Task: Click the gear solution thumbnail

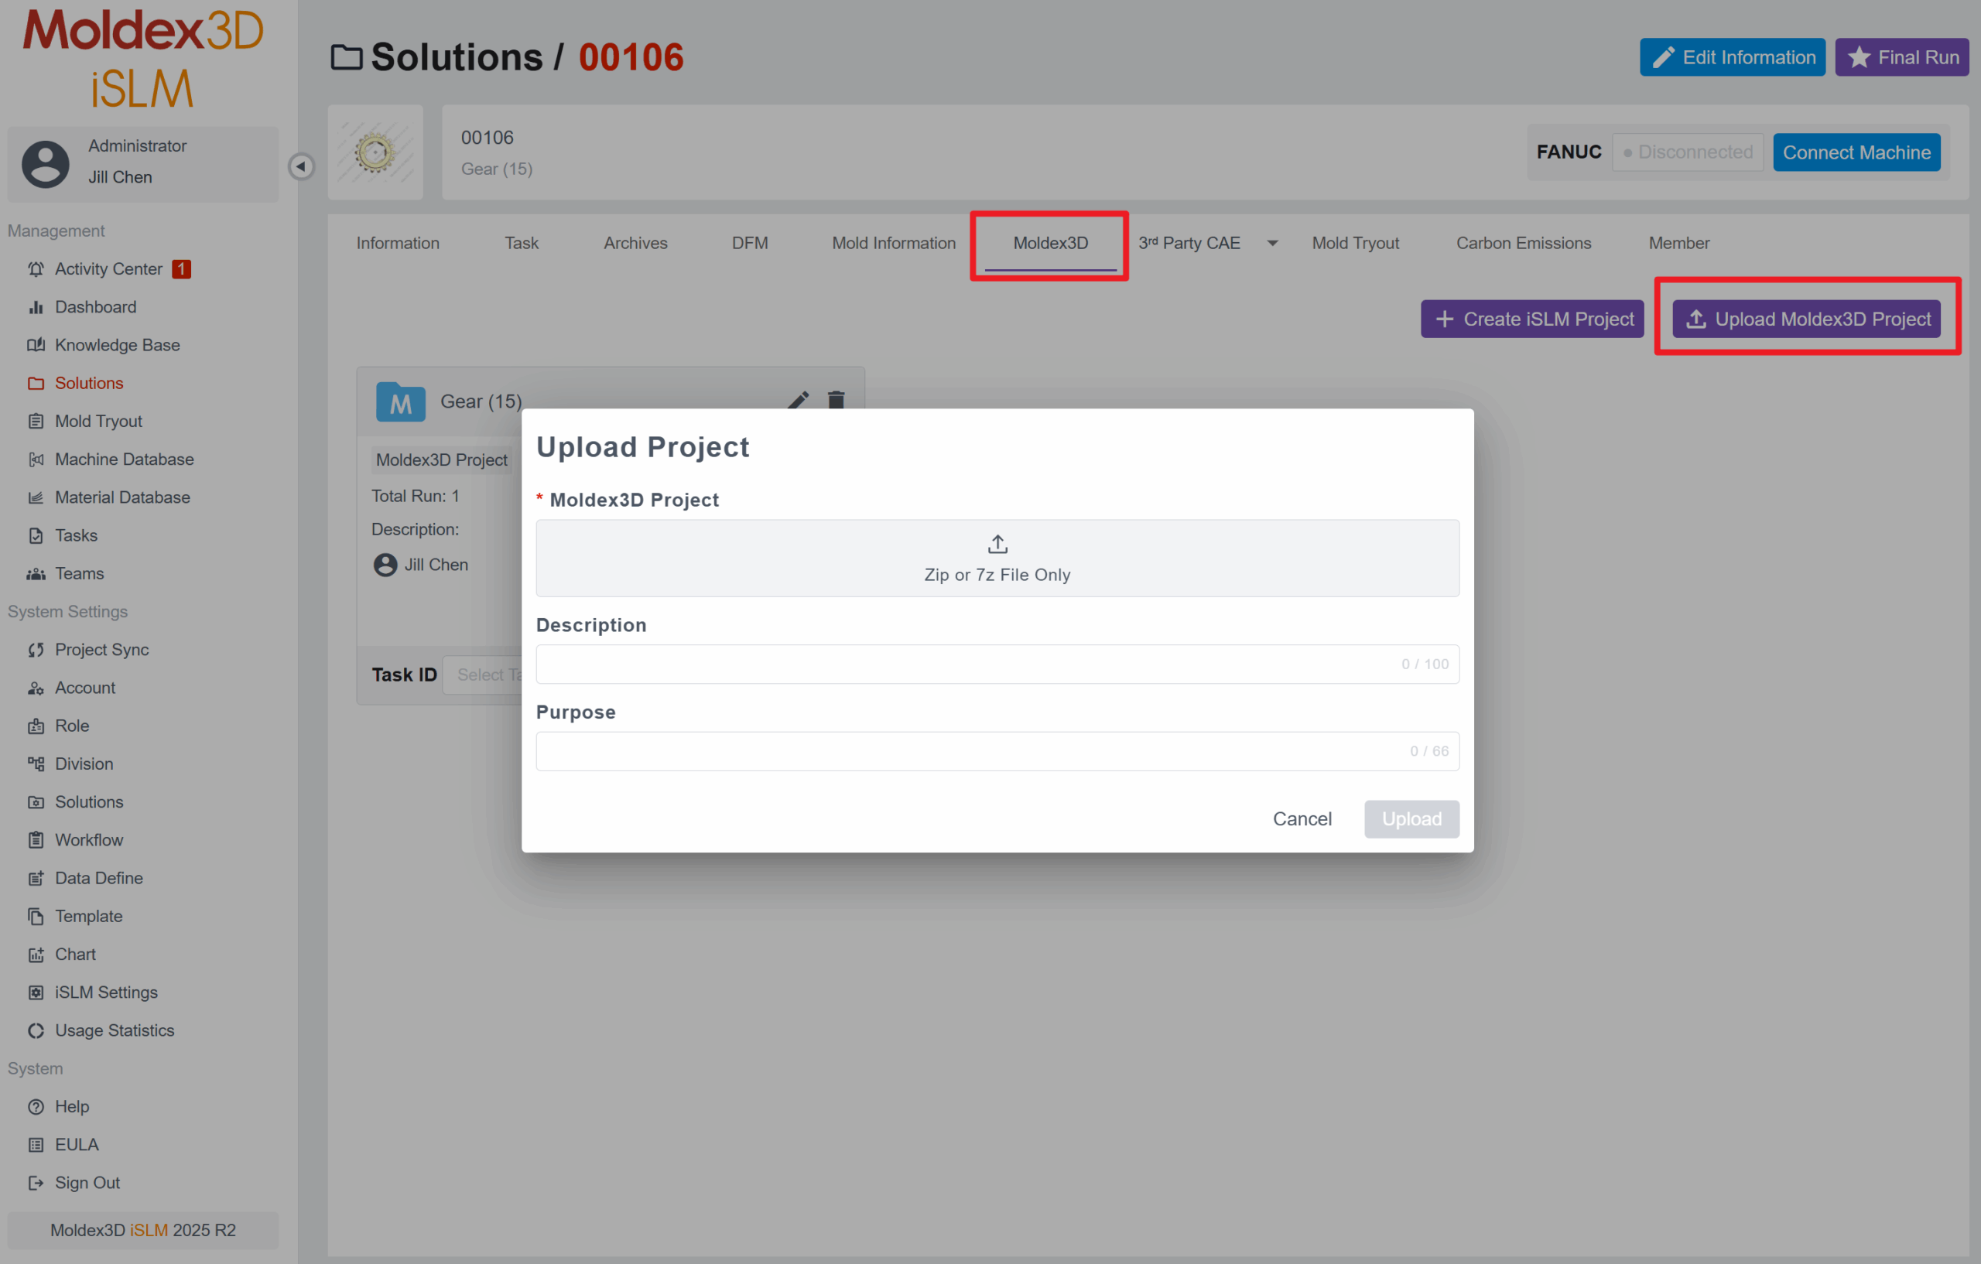Action: coord(375,153)
